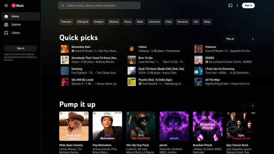Click the Explore compass icon
This screenshot has height=154, width=274.
pyautogui.click(x=6, y=25)
